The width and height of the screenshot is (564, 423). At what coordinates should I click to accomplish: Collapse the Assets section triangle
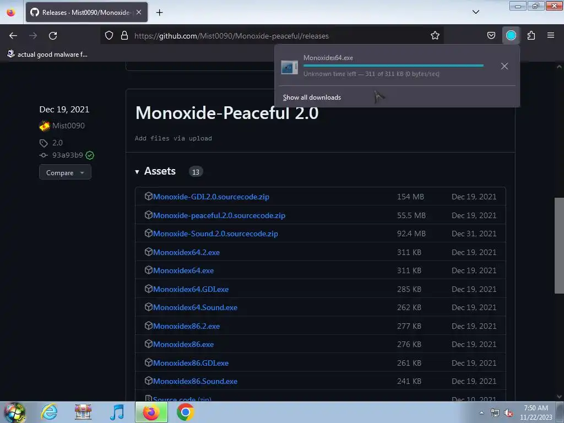tap(137, 172)
